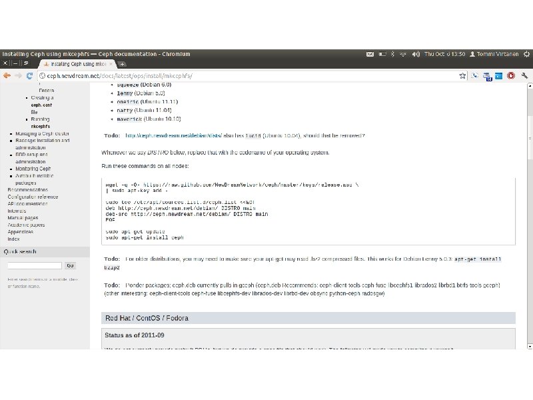Click 'Run these commands on all nodes:' text
Viewport: 533px width, 400px height.
(145, 166)
